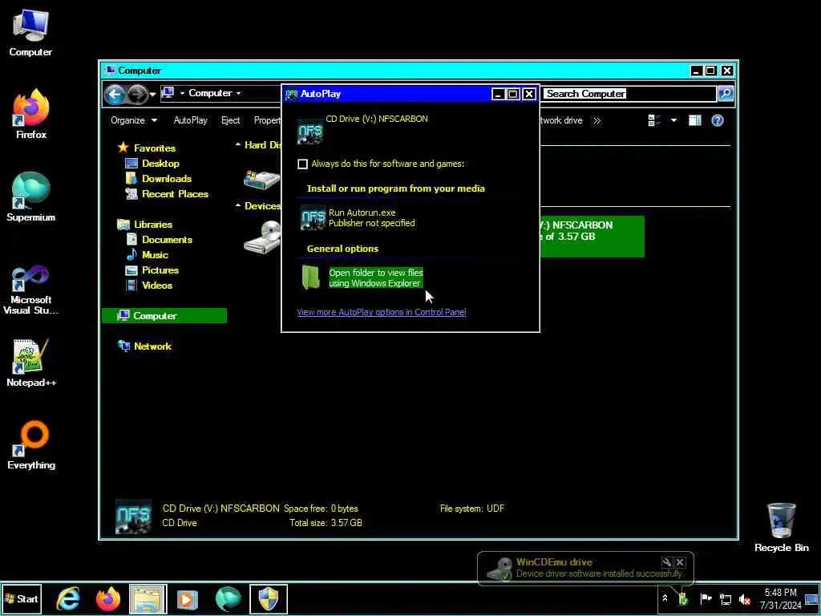Select Network in the navigation pane
The width and height of the screenshot is (821, 616).
tap(152, 346)
